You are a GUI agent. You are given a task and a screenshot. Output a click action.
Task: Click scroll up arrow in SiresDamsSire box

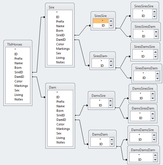pyautogui.click(x=155, y=52)
